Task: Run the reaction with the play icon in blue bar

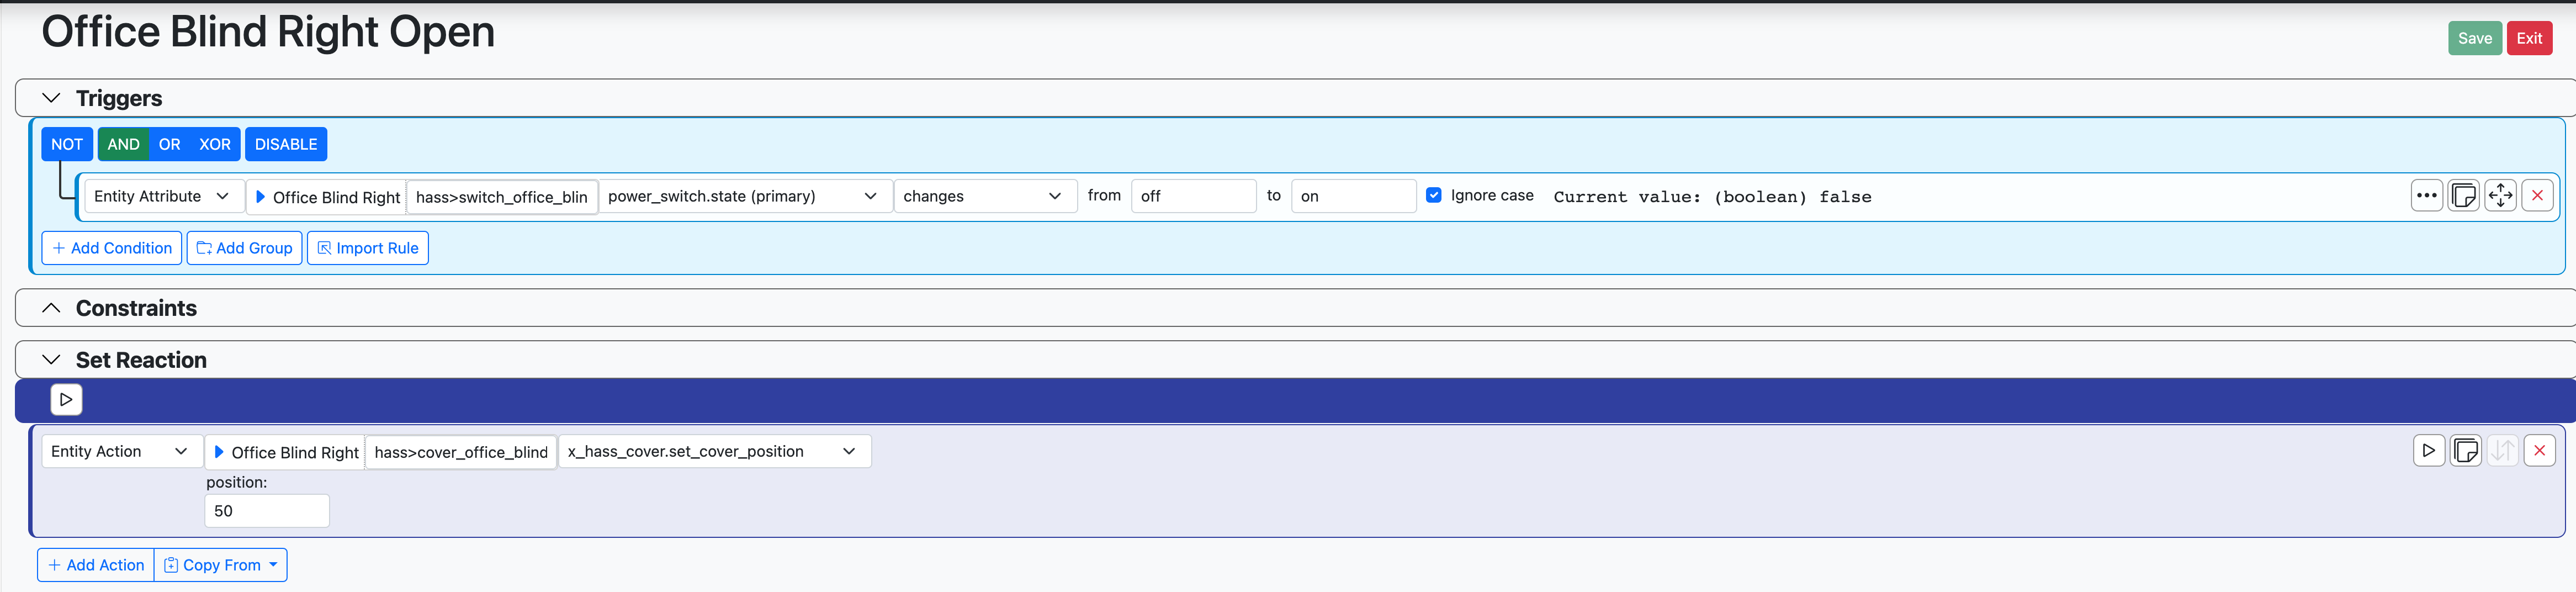Action: click(66, 399)
